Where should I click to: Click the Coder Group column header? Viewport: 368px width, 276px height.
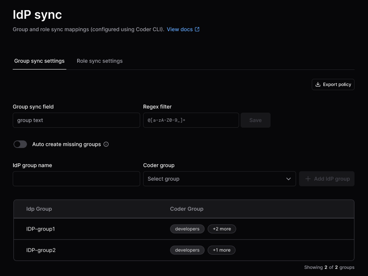point(187,209)
